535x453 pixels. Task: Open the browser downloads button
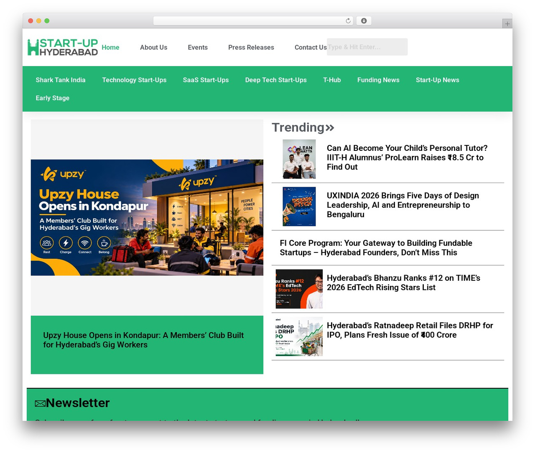(x=364, y=21)
